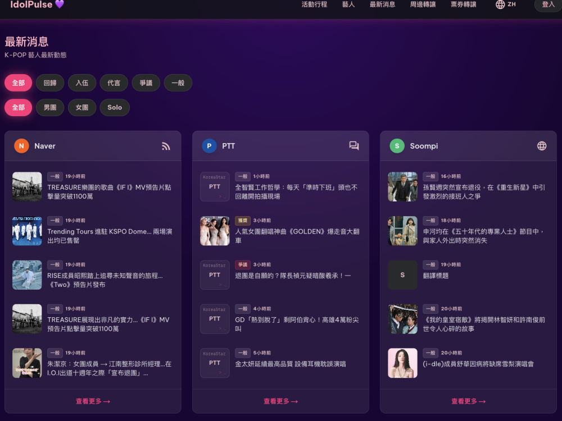Open thumbnail of 人氣女團翻唱神曲 GOLDEN post
The image size is (562, 421).
click(215, 231)
